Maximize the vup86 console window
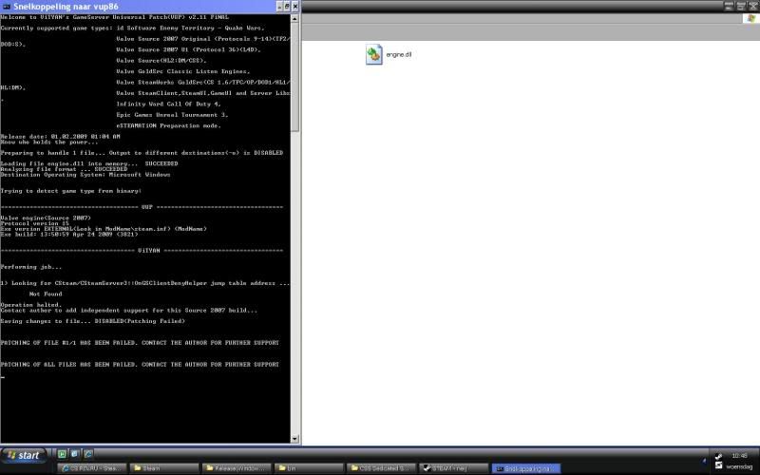 tap(287, 7)
